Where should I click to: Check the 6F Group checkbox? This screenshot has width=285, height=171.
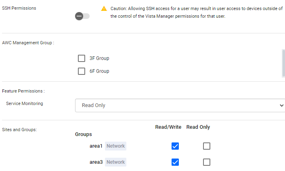click(x=82, y=71)
